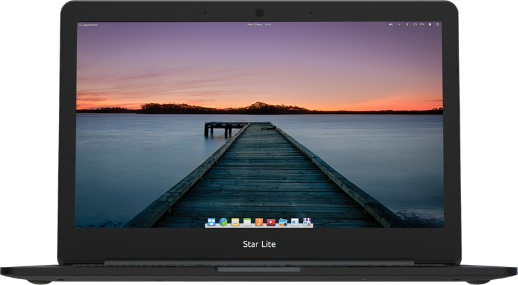The width and height of the screenshot is (518, 285).
Task: Click the battery icon in top panel
Action: [415, 25]
